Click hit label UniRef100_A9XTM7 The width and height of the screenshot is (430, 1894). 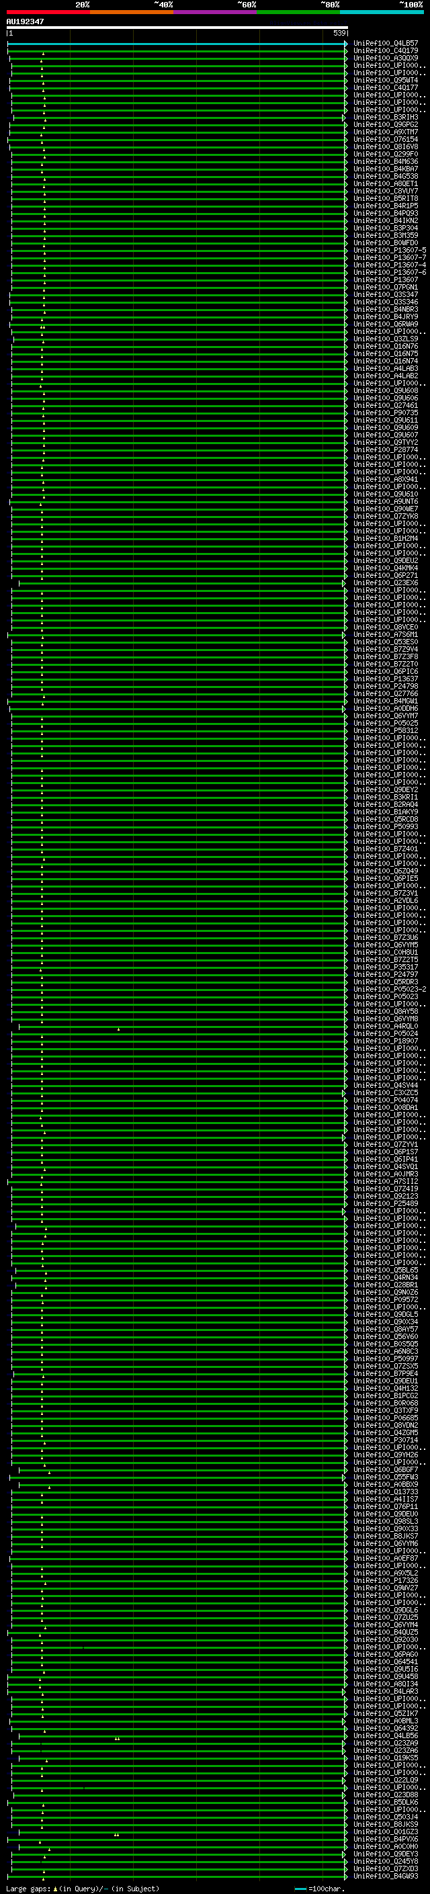coord(386,132)
